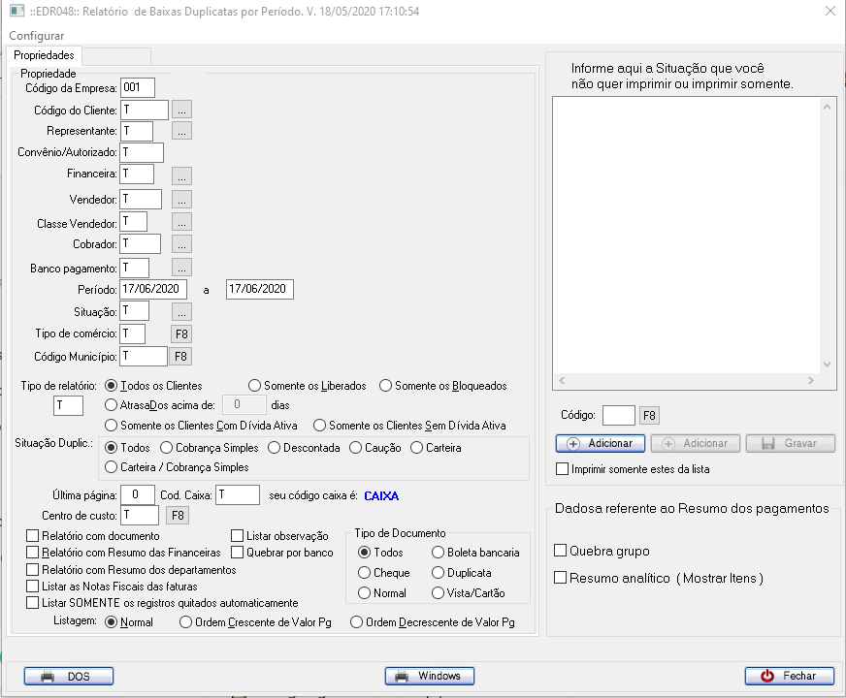
Task: Select Somente os Liberados radio option
Action: pyautogui.click(x=256, y=386)
